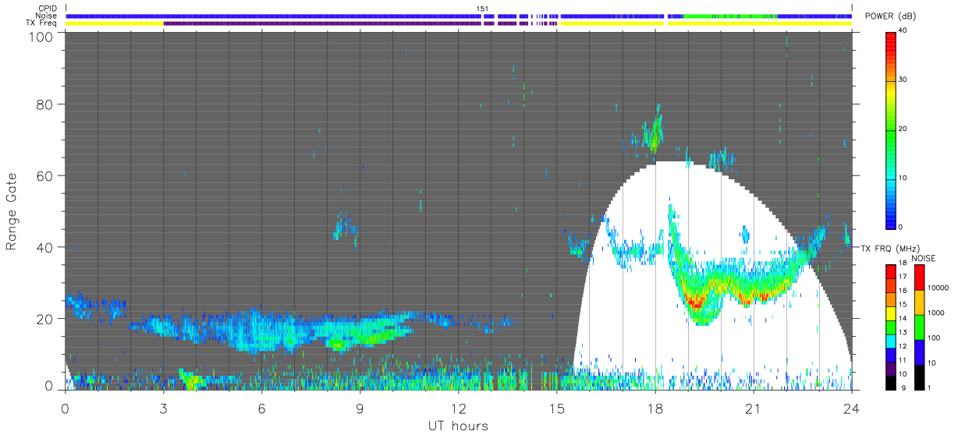Image resolution: width=958 pixels, height=442 pixels.
Task: Click the orange swatch in the noise colorbar
Action: [x=921, y=302]
